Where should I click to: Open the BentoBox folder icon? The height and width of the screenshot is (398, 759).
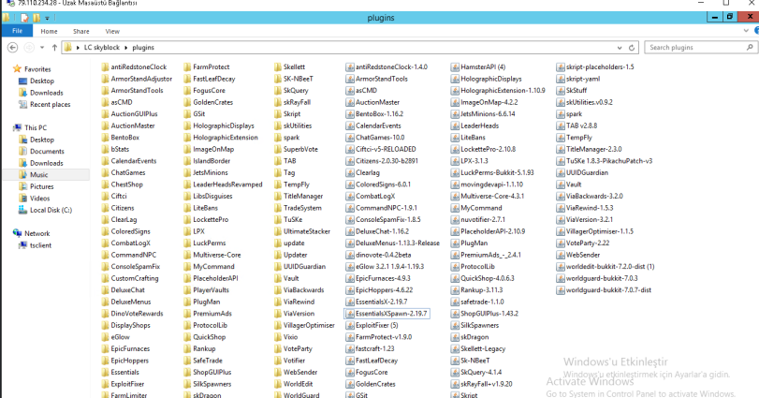coord(105,138)
